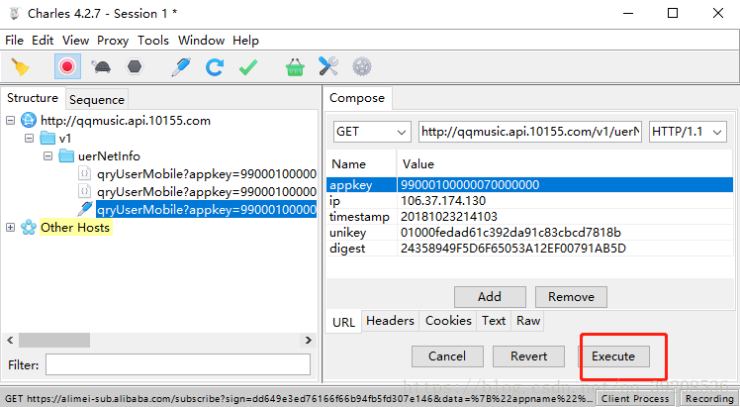Select the unikey parameter name

pyautogui.click(x=361, y=233)
